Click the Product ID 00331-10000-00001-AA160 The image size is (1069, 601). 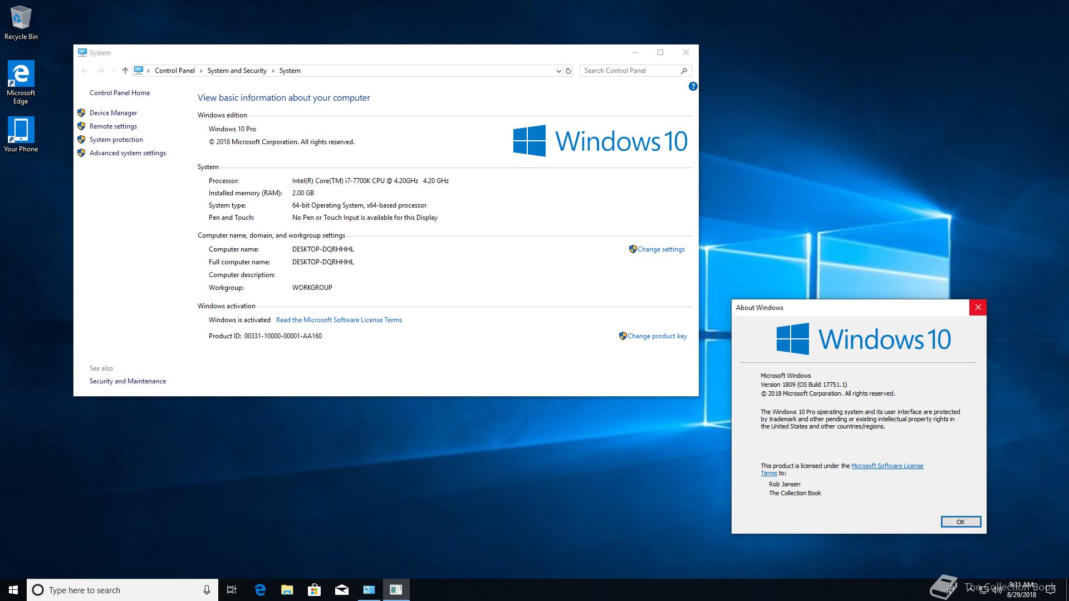coord(283,336)
